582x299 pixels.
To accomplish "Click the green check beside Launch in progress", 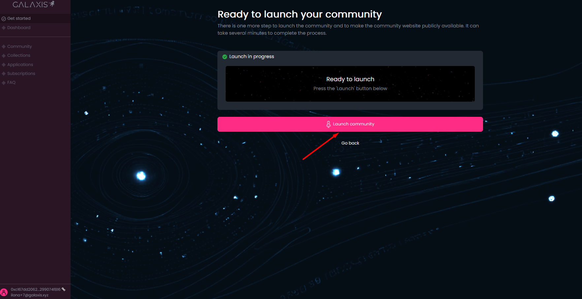I will pos(225,57).
